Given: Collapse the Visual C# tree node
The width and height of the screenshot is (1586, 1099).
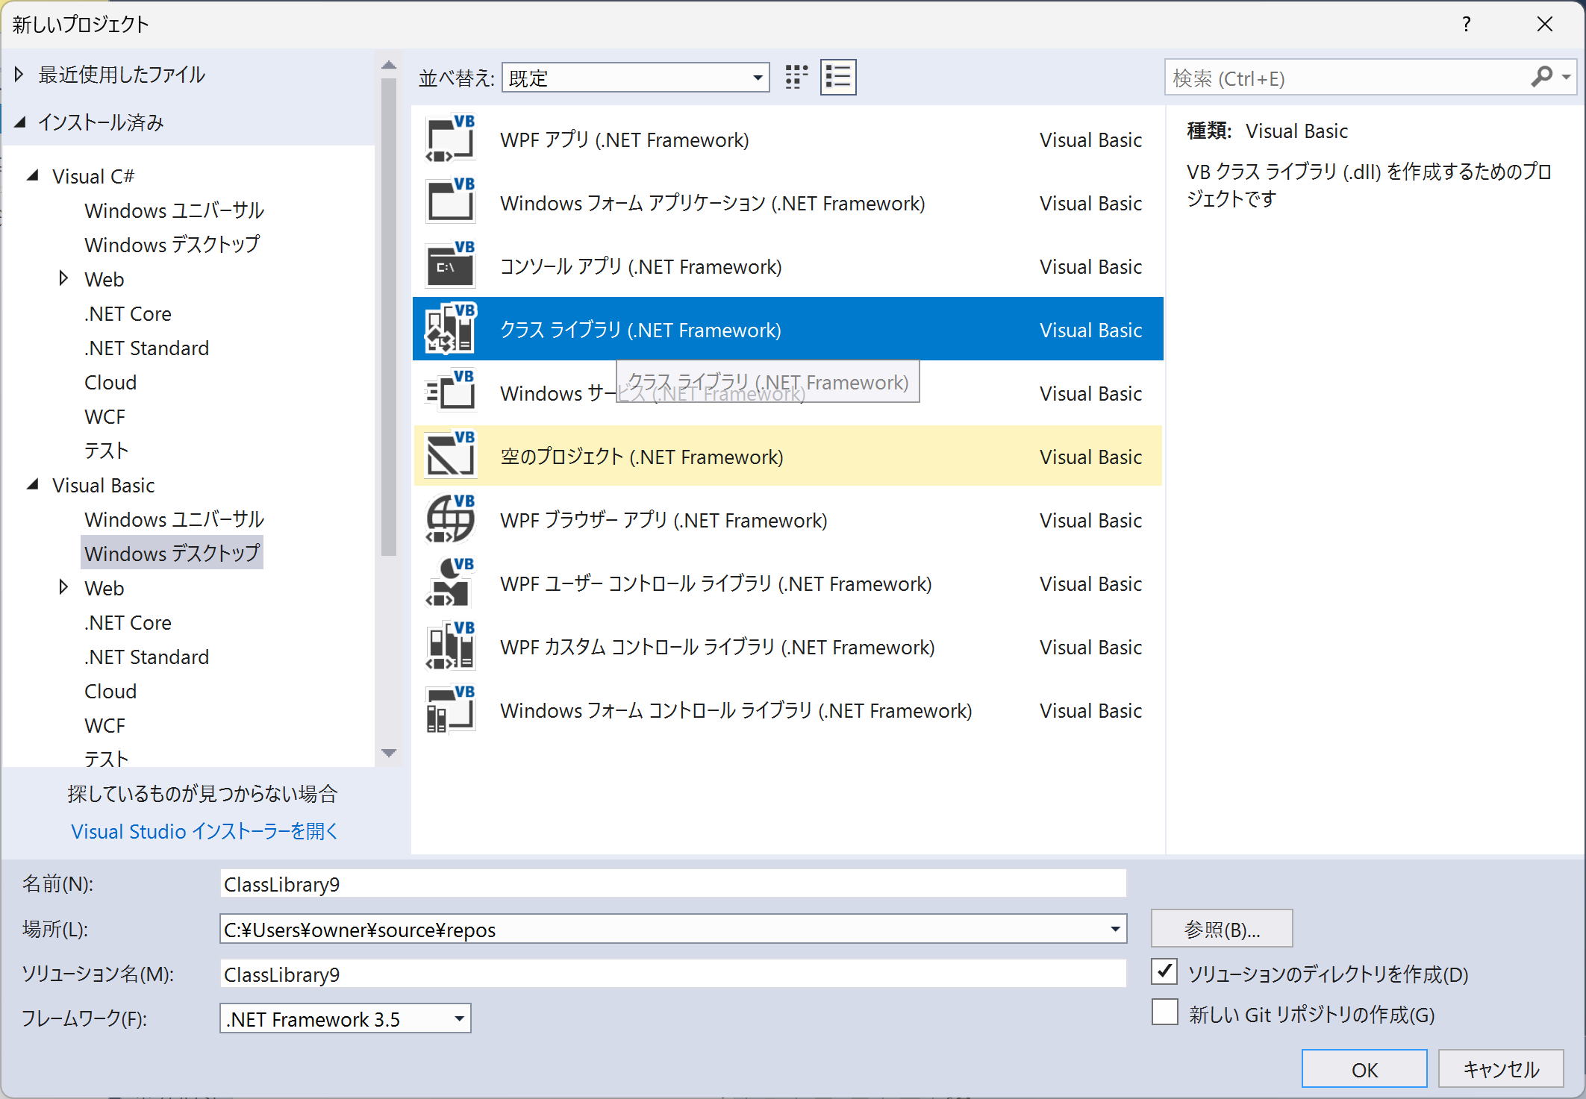Looking at the screenshot, I should tap(33, 176).
